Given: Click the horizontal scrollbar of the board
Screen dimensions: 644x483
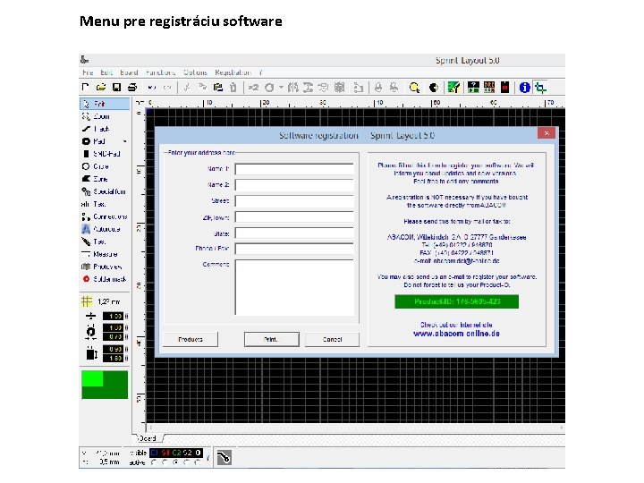Looking at the screenshot, I should (356, 428).
